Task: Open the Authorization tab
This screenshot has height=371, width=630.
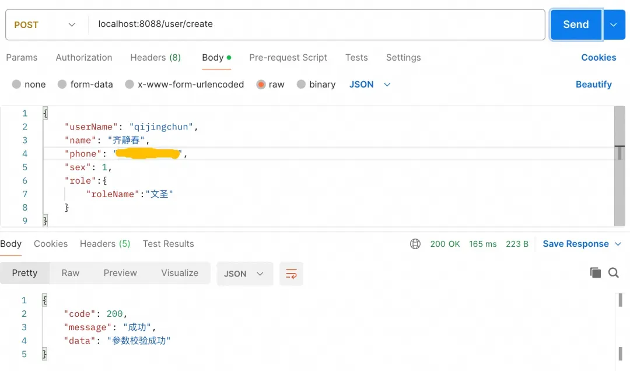Action: 84,58
